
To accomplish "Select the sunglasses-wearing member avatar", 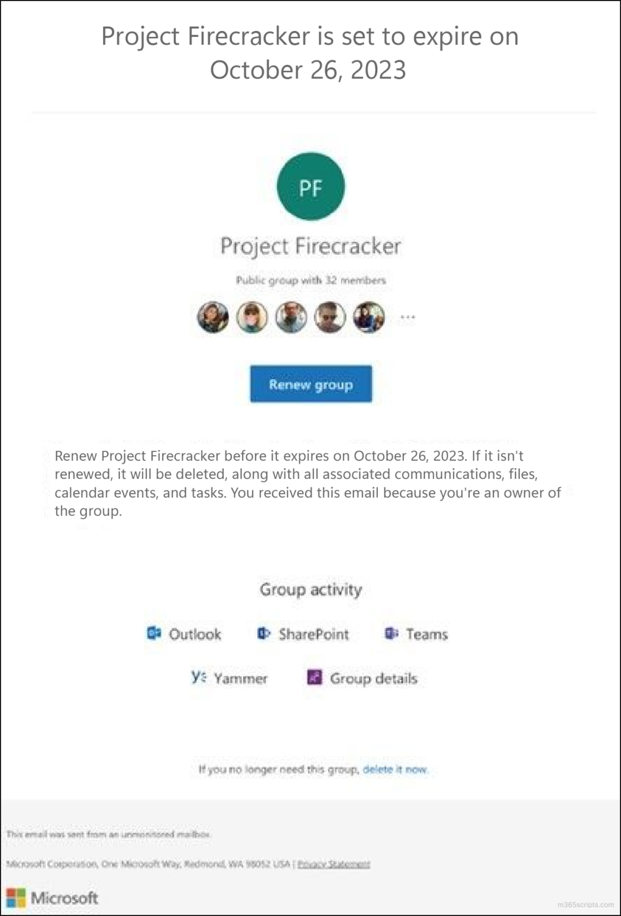I will click(330, 317).
